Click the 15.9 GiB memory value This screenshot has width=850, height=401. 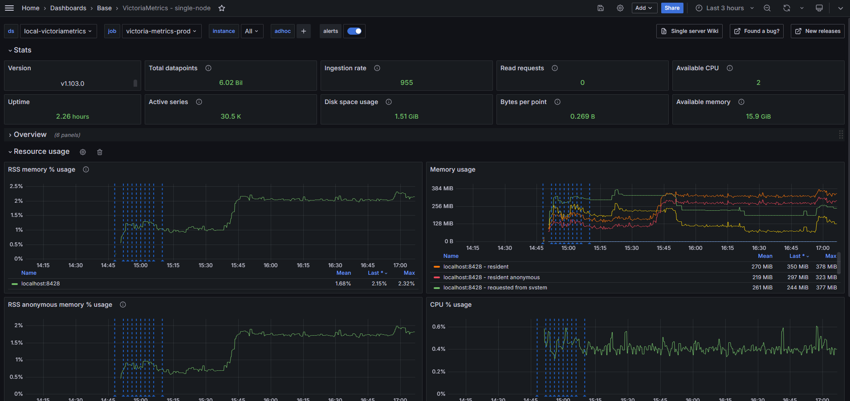click(x=758, y=116)
